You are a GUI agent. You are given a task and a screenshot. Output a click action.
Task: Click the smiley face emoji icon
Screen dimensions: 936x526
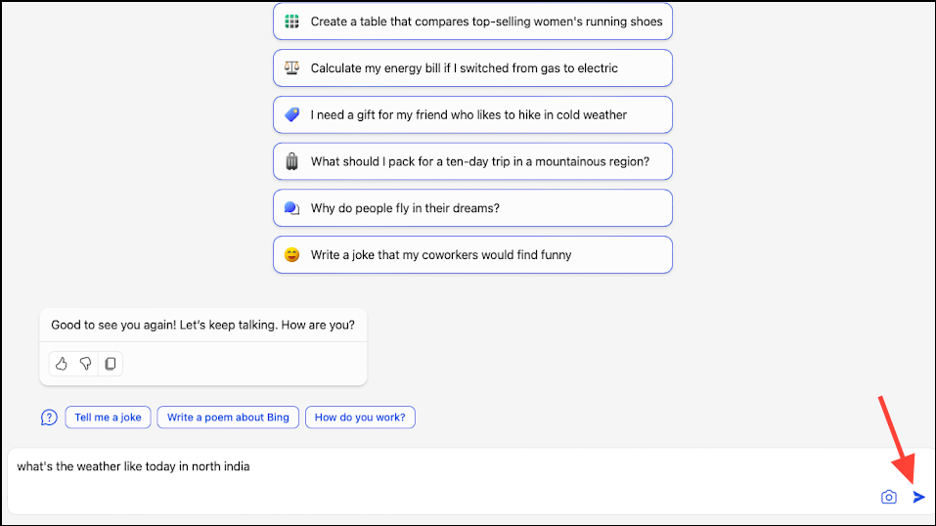tap(291, 255)
